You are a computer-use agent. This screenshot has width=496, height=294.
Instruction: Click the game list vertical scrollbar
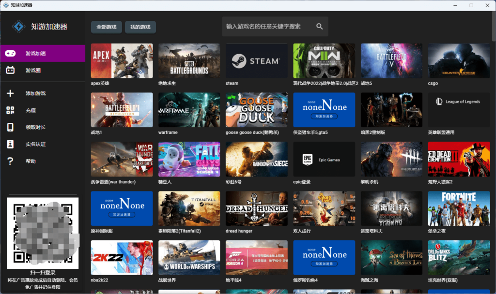tap(494, 27)
